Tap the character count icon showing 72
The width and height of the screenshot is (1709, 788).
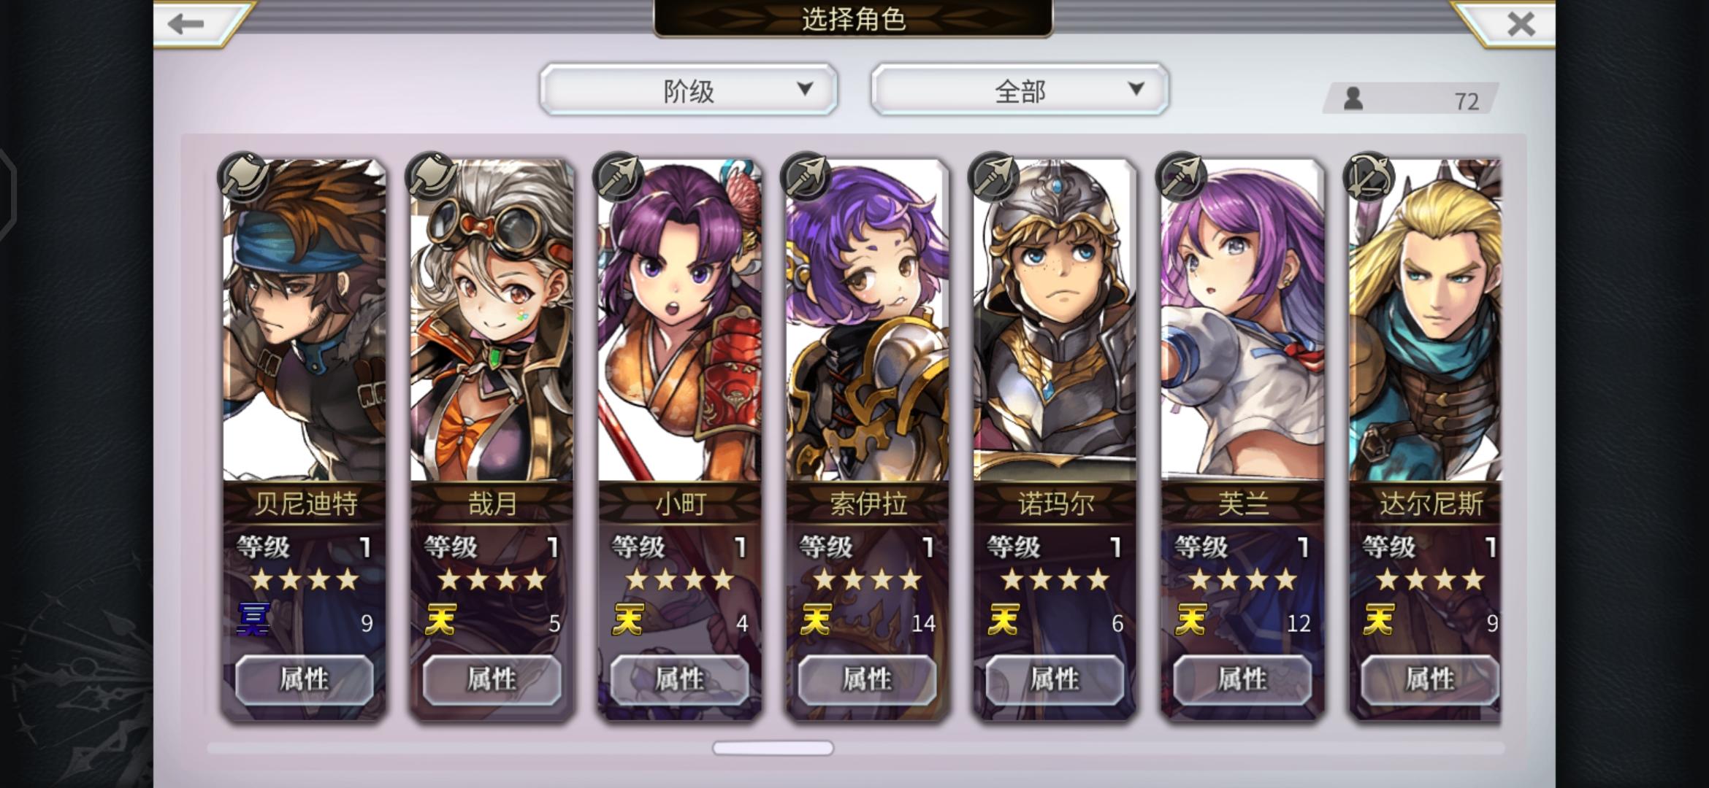point(1353,98)
